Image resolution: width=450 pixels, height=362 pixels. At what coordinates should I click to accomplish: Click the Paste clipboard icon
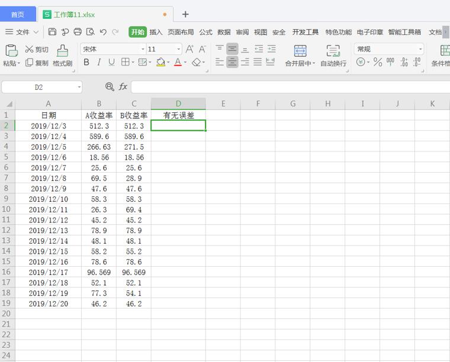pos(11,50)
